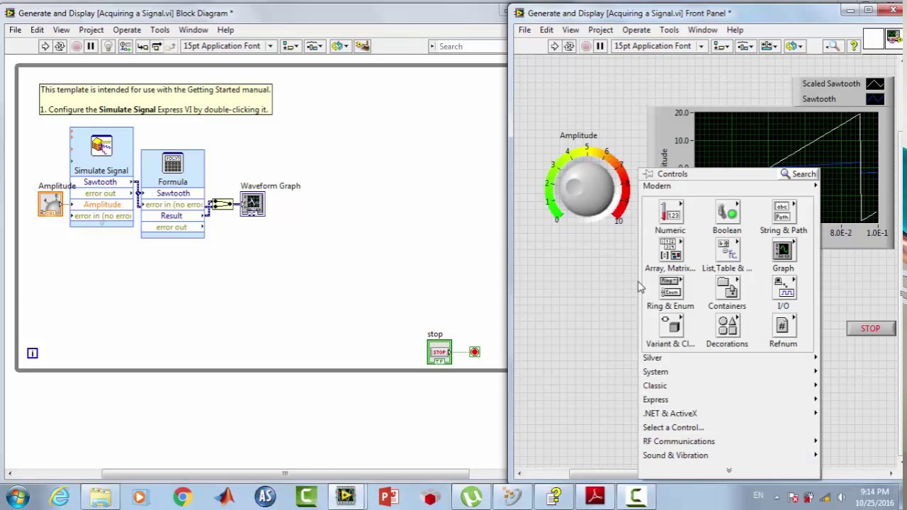Open String & Path subpalette

[783, 217]
